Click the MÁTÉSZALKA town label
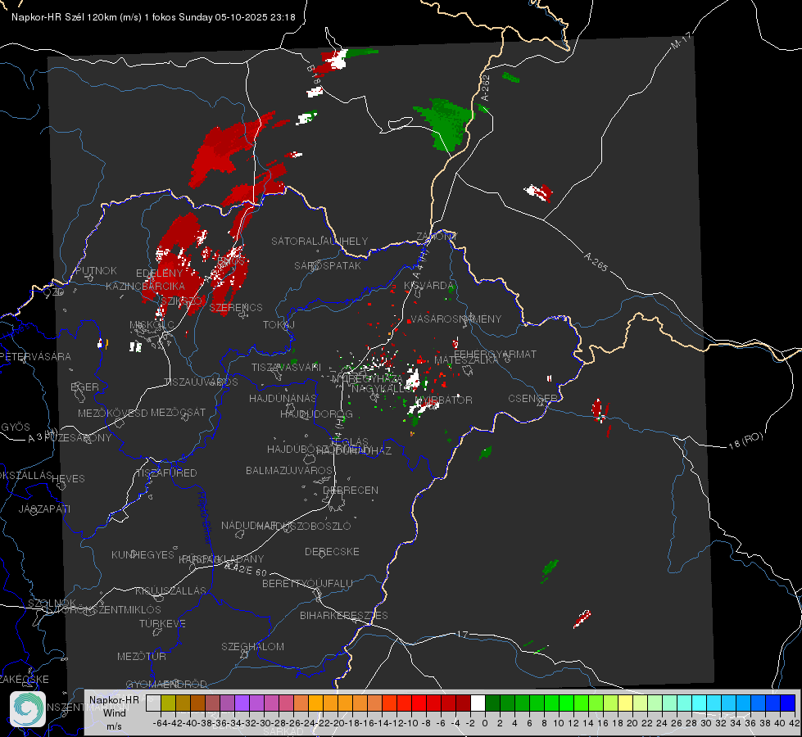The height and width of the screenshot is (737, 802). pyautogui.click(x=466, y=360)
